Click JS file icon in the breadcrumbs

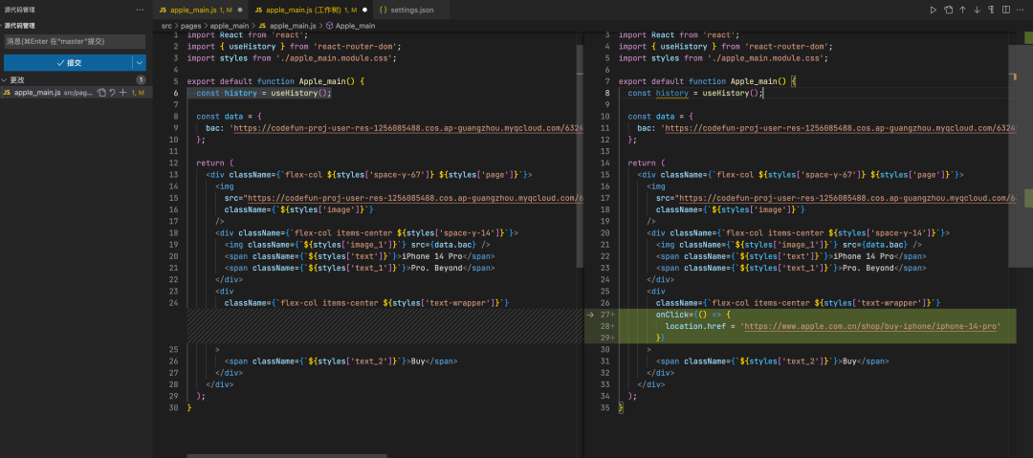point(261,26)
